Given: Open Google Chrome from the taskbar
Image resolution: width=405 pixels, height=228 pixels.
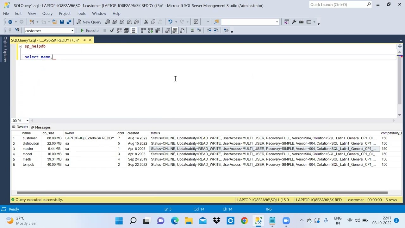Looking at the screenshot, I should 244,221.
